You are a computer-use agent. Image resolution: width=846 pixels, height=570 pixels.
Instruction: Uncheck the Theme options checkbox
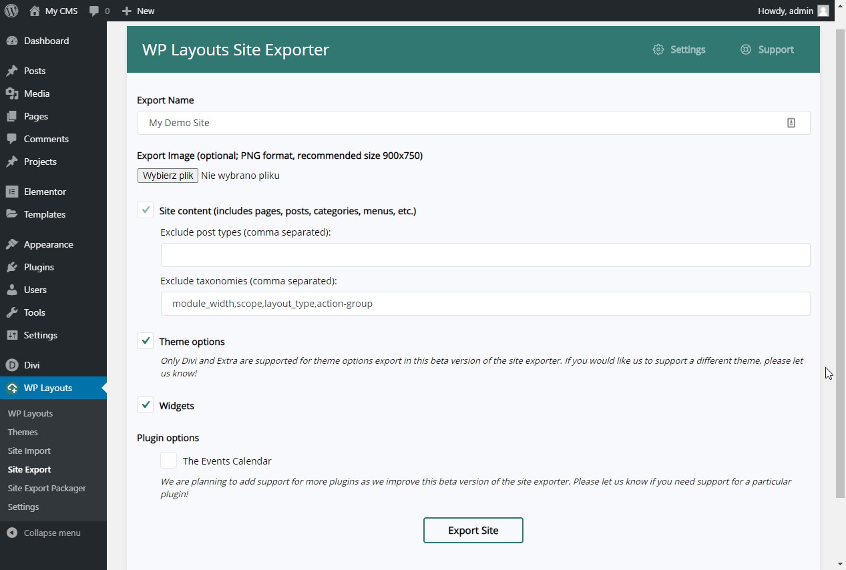(x=146, y=341)
